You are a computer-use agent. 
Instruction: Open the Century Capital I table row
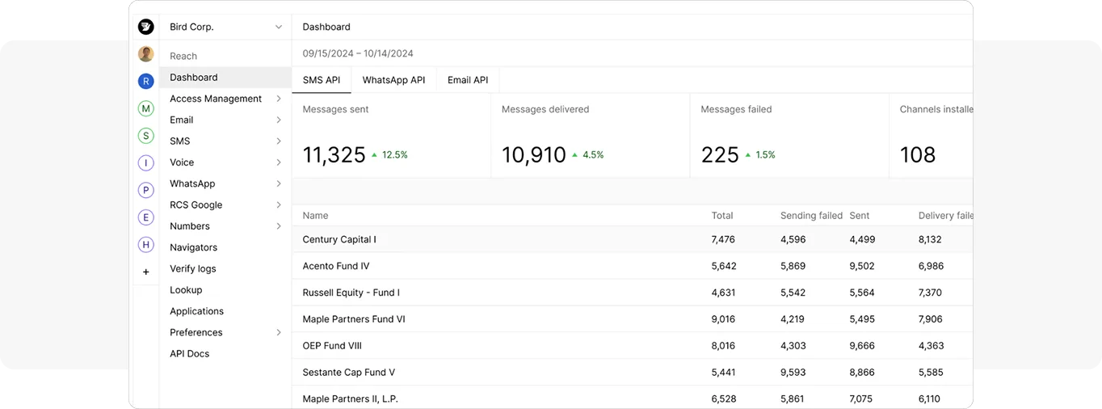(339, 239)
